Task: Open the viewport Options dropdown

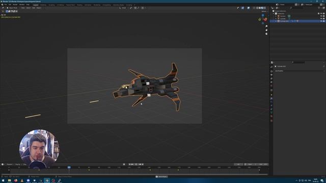Action: coord(264,11)
